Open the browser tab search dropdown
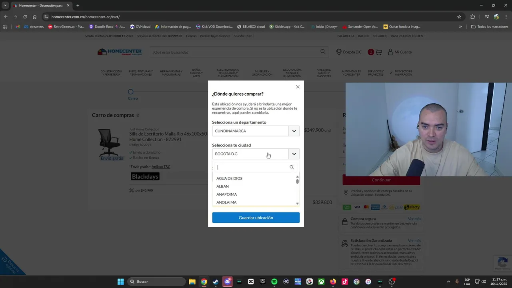This screenshot has width=512, height=288. tap(5, 6)
